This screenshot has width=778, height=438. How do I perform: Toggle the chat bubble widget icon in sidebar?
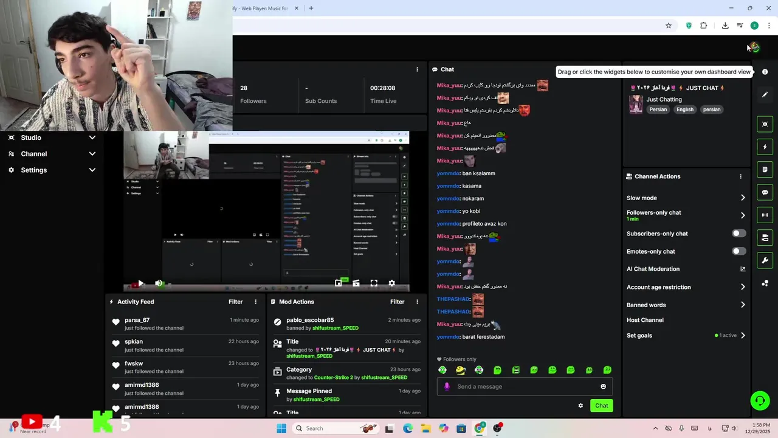pyautogui.click(x=765, y=192)
